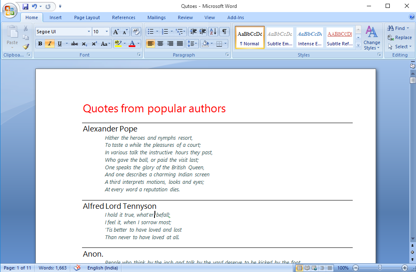Viewport: 416px width, 272px height.
Task: Open the Change Case options
Action: tap(105, 44)
